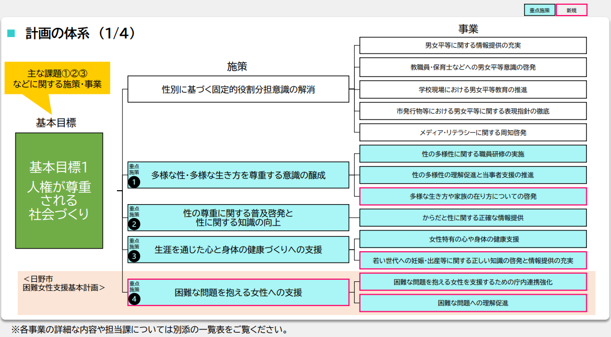
Task: Click 性の多様性に関する職員研修の実施 box
Action: [x=473, y=154]
